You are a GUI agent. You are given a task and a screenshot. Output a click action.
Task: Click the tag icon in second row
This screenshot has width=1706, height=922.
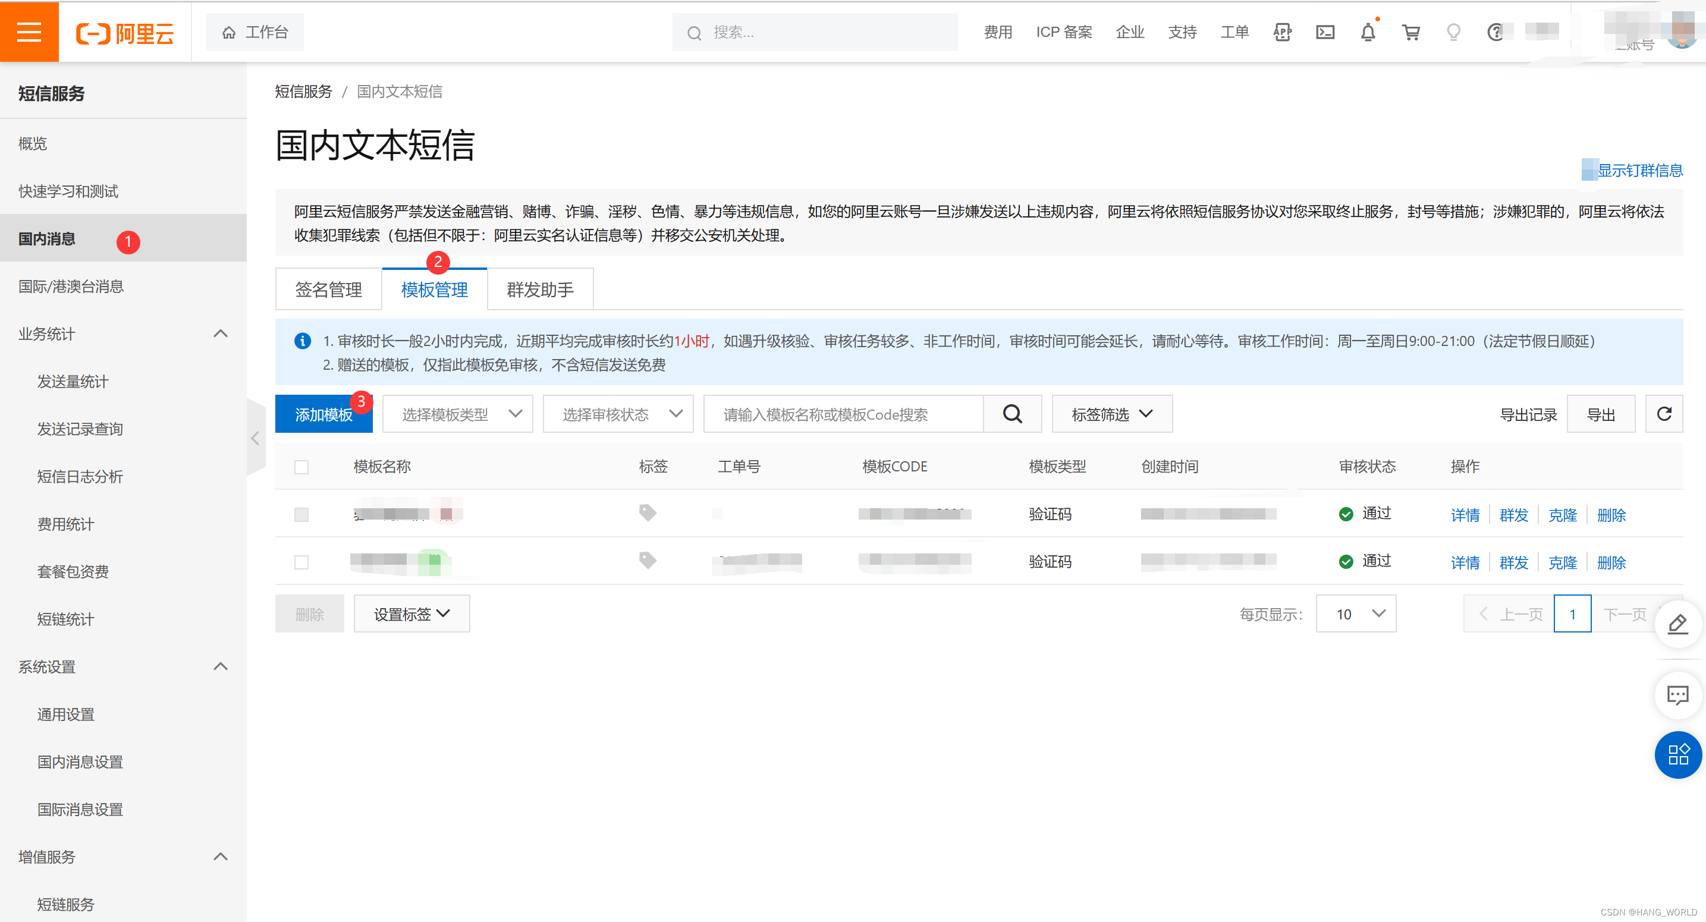click(648, 561)
